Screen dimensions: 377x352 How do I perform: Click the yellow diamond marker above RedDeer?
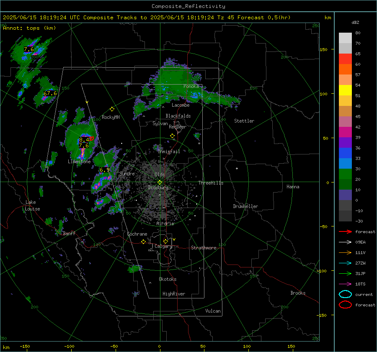(x=172, y=136)
